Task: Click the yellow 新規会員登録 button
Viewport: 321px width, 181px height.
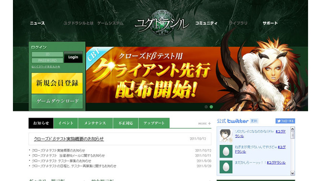Action: 57,83
